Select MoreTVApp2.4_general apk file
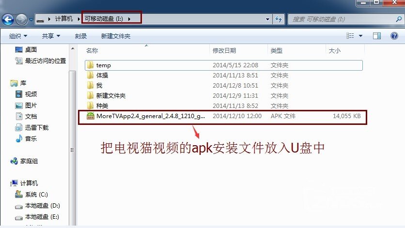This screenshot has height=228, width=405. click(x=224, y=116)
